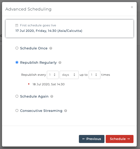Click the first schedule date and time box
Viewport: 140px width, 149px height.
69,29
